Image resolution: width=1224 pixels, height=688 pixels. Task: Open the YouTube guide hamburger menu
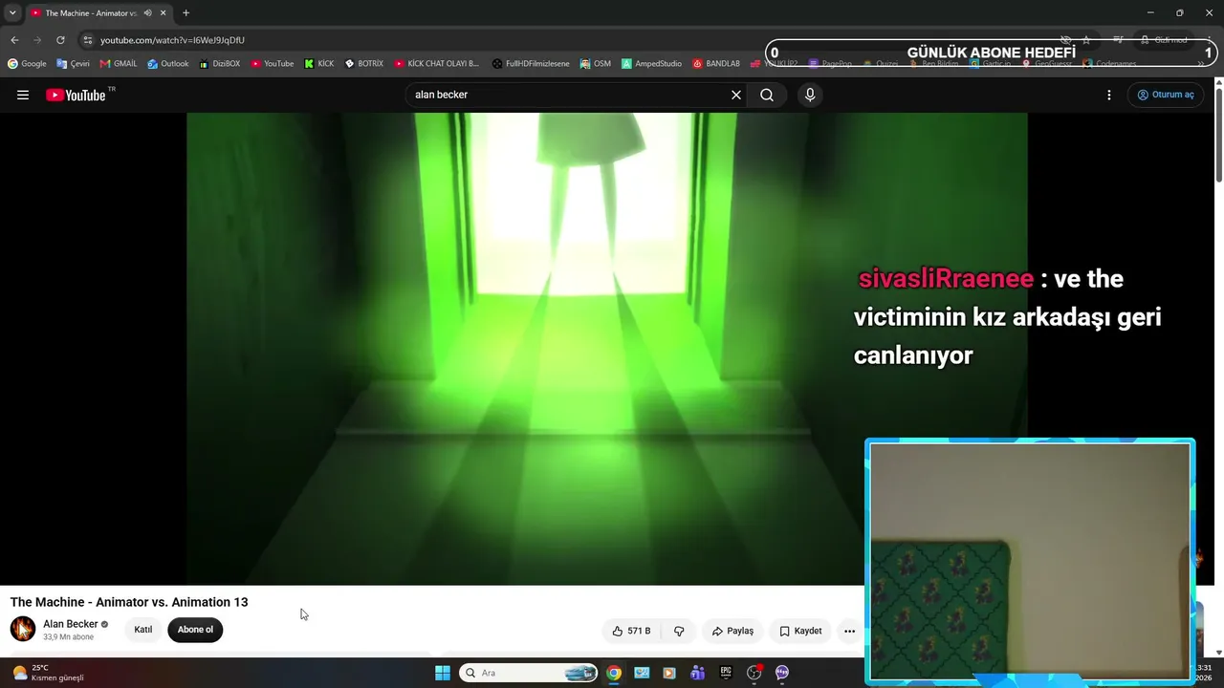(23, 95)
